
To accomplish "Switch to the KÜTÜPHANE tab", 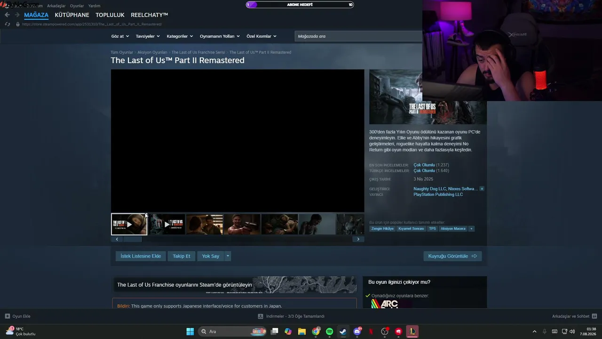I will [x=72, y=15].
